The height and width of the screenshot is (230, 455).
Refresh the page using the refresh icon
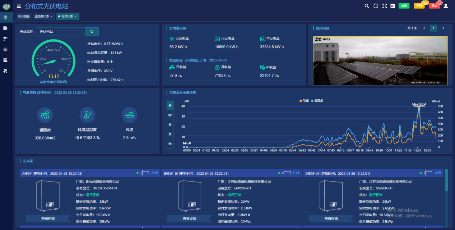pos(376,6)
